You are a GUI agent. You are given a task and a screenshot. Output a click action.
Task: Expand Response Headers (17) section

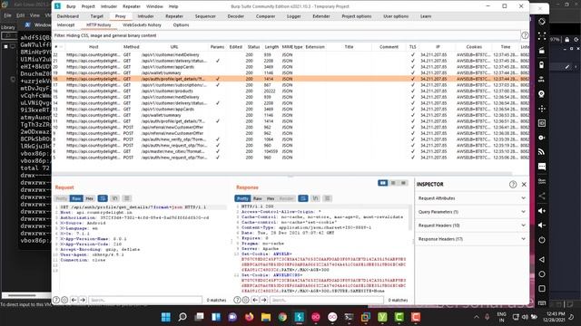472,239
